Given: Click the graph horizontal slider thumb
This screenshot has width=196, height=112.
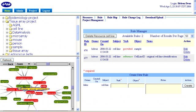Looking at the screenshot, I should [x=48, y=64].
